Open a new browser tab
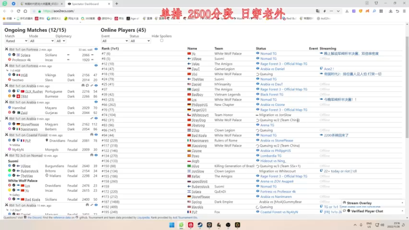The width and height of the screenshot is (409, 230). [x=117, y=4]
